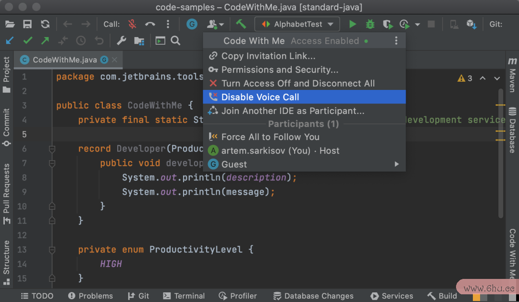Search everywhere with the magnifier

175,41
